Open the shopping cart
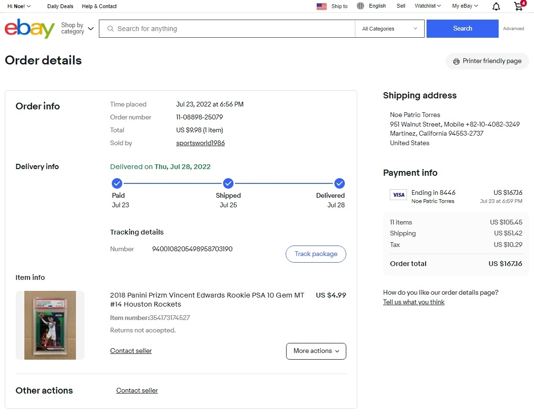This screenshot has height=416, width=534. 519,6
